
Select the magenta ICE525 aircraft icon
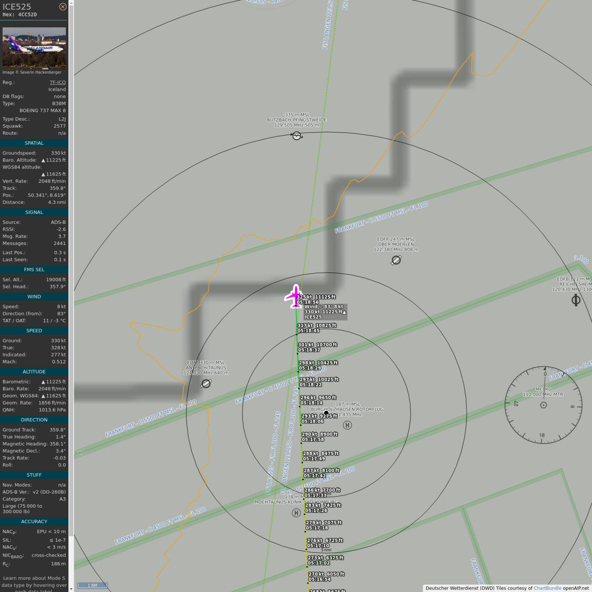pos(295,296)
